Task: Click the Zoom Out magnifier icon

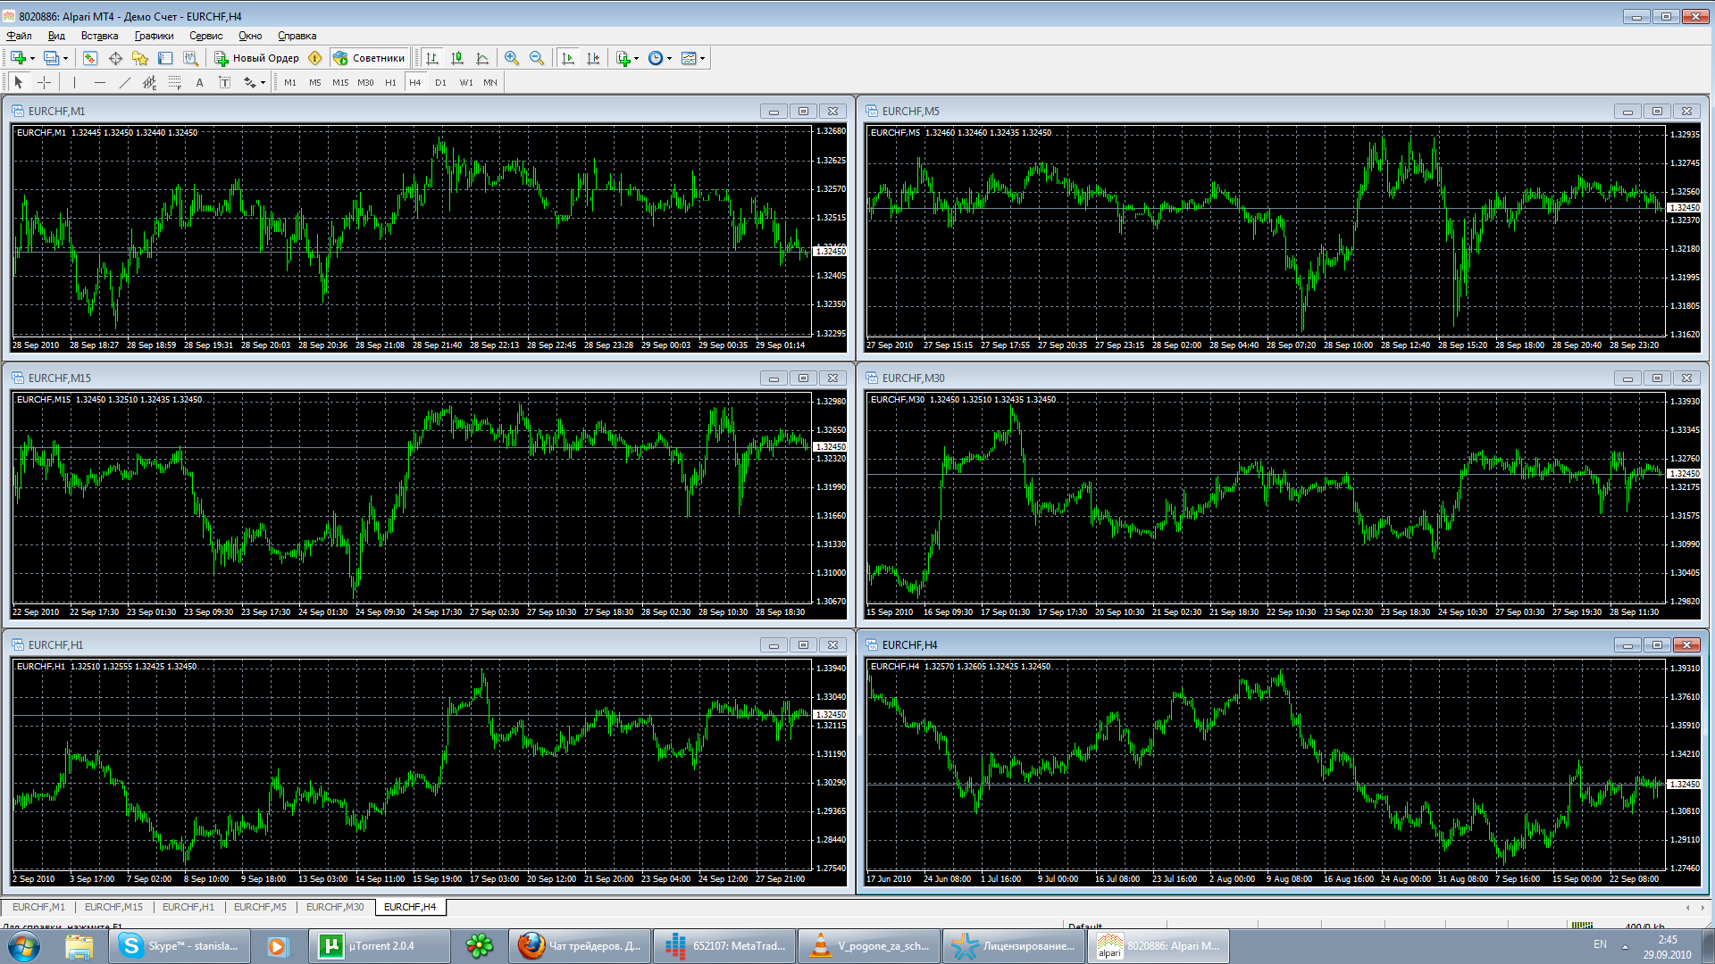Action: 536,58
